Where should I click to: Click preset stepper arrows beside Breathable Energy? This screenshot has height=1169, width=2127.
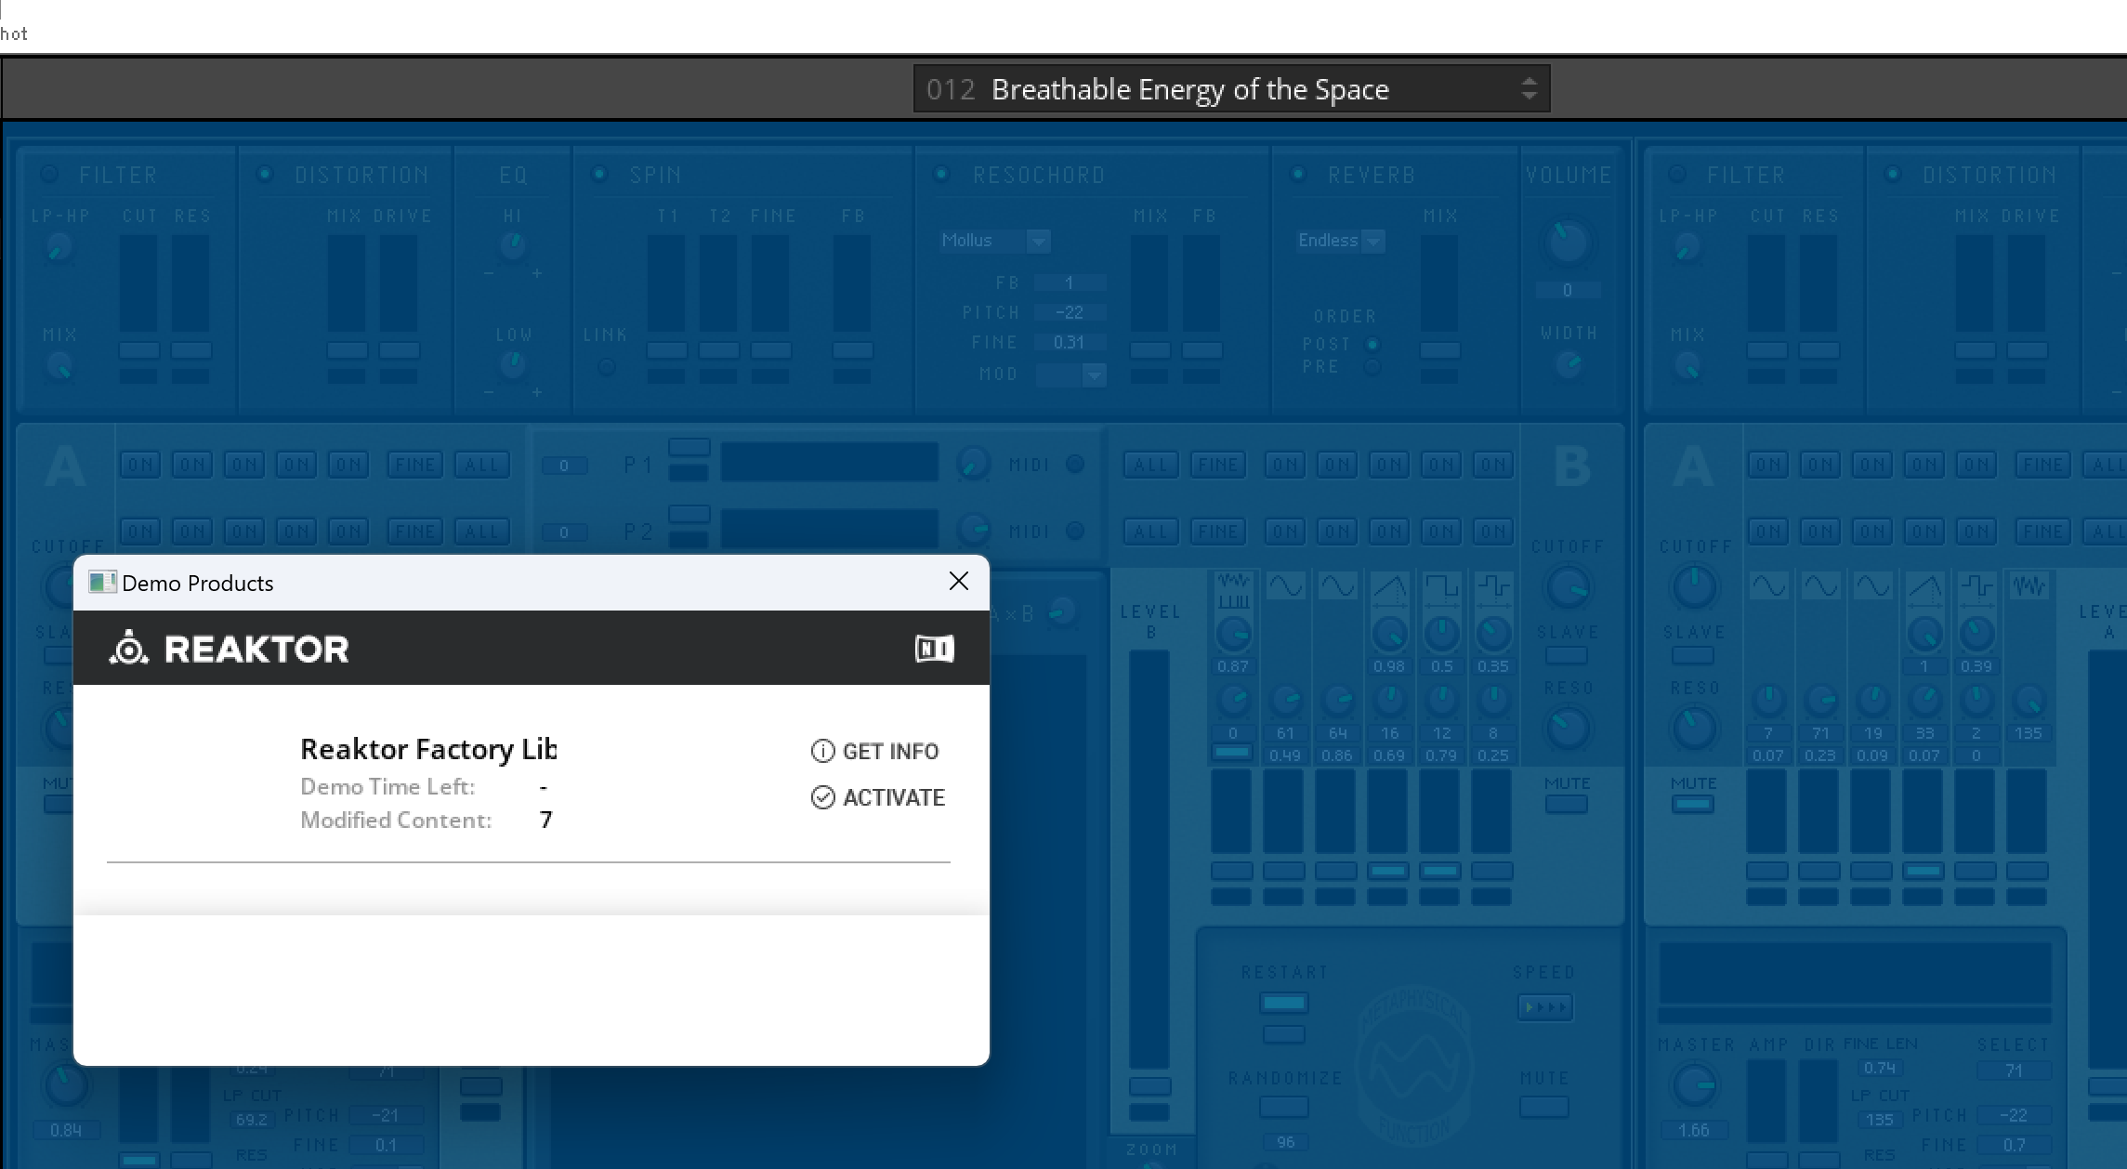(x=1529, y=89)
